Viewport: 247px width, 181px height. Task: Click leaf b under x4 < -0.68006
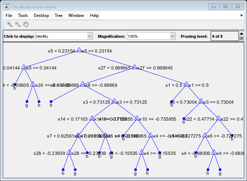point(208,170)
